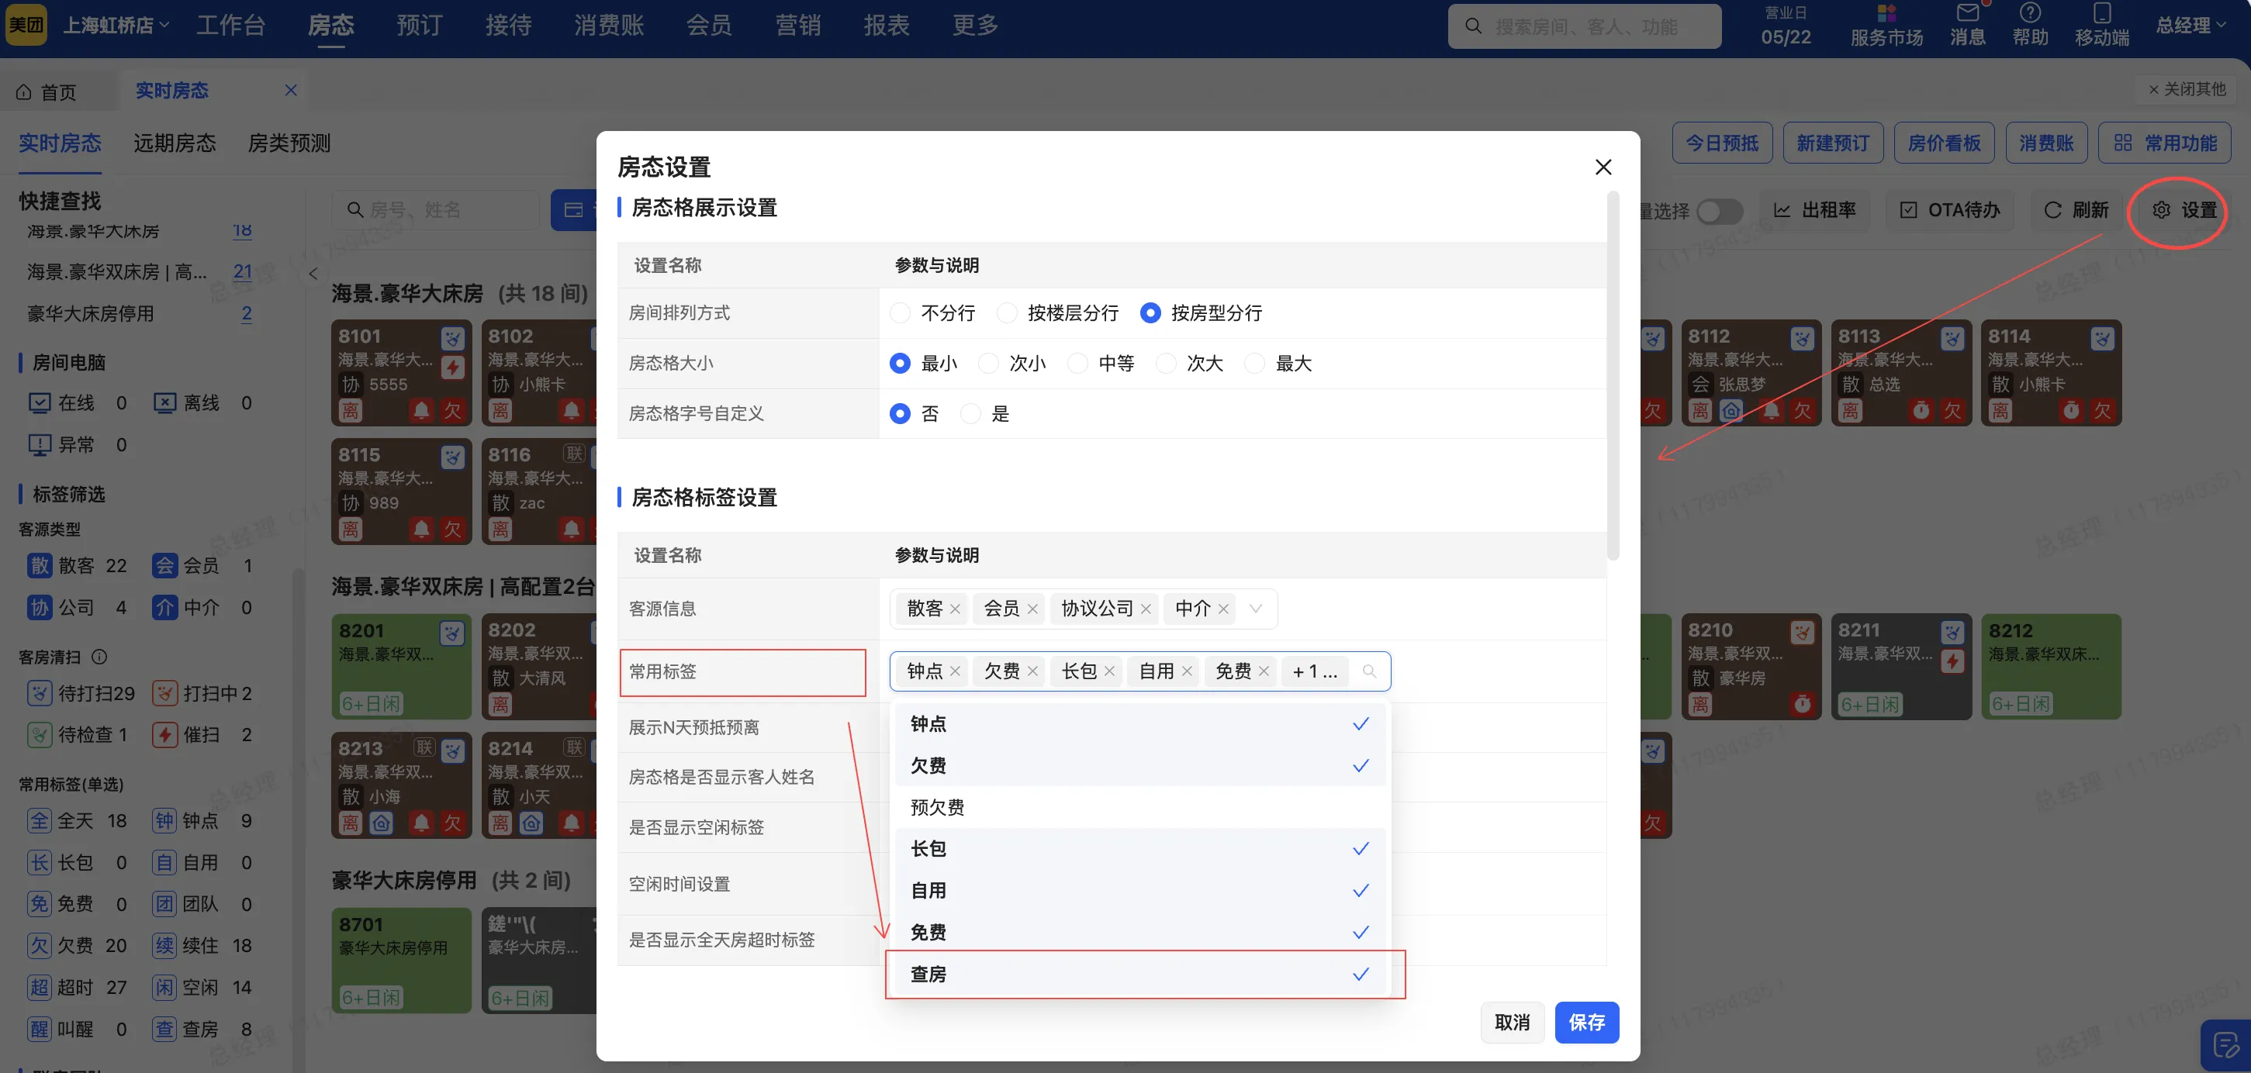
Task: Open the 报表 menu
Action: point(886,26)
